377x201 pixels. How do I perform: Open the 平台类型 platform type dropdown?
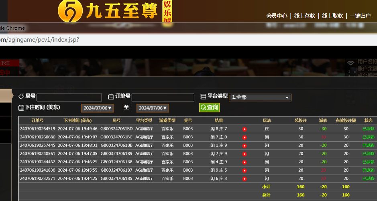[x=260, y=97]
